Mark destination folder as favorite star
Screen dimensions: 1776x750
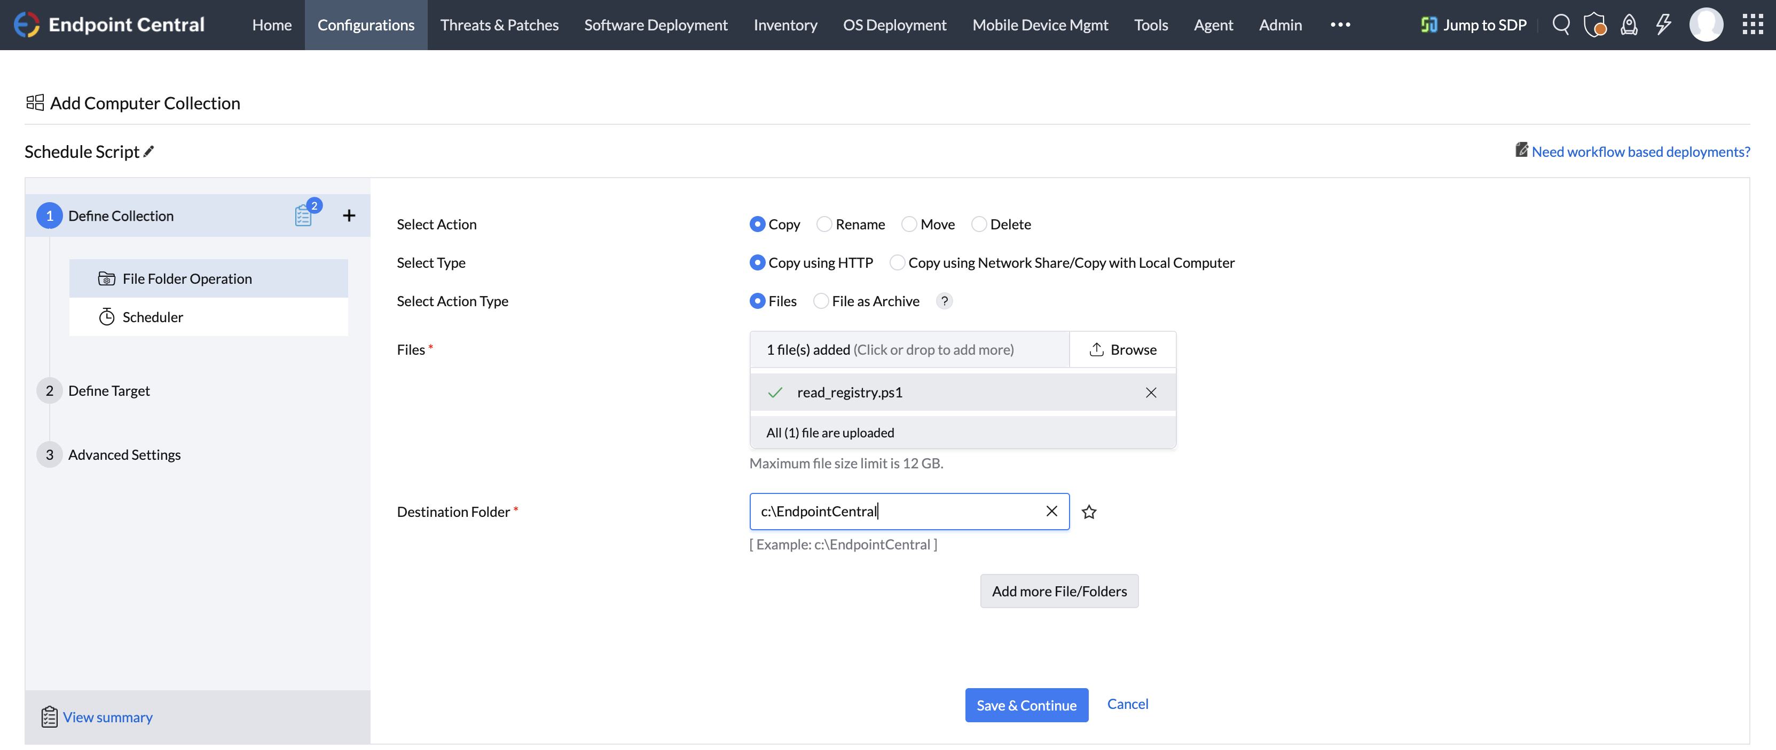(x=1089, y=512)
